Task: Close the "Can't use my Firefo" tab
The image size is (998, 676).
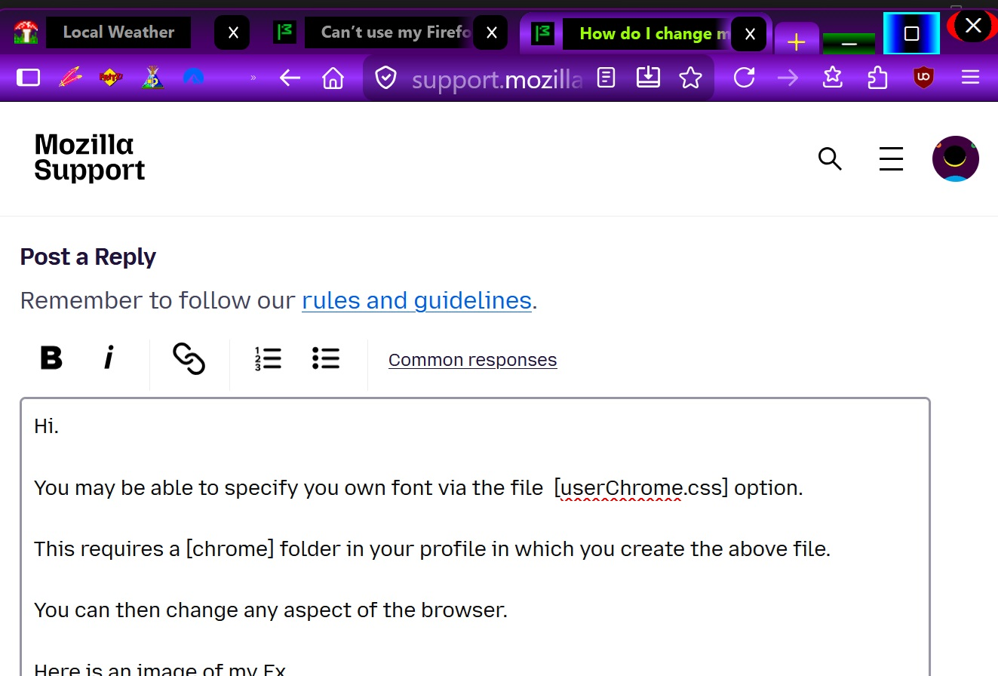Action: click(491, 33)
